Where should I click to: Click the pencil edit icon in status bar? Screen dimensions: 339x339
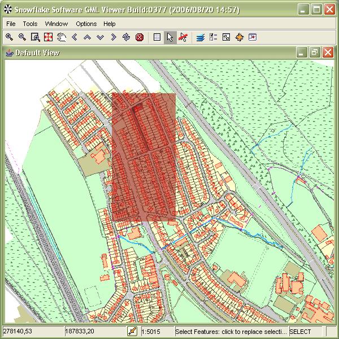[x=132, y=332]
